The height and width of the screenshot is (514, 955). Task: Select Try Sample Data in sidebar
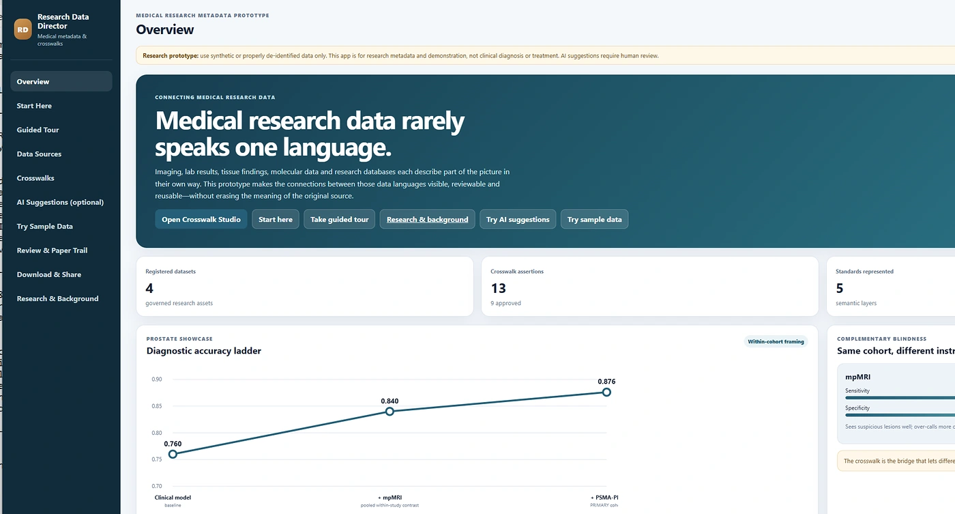coord(61,227)
